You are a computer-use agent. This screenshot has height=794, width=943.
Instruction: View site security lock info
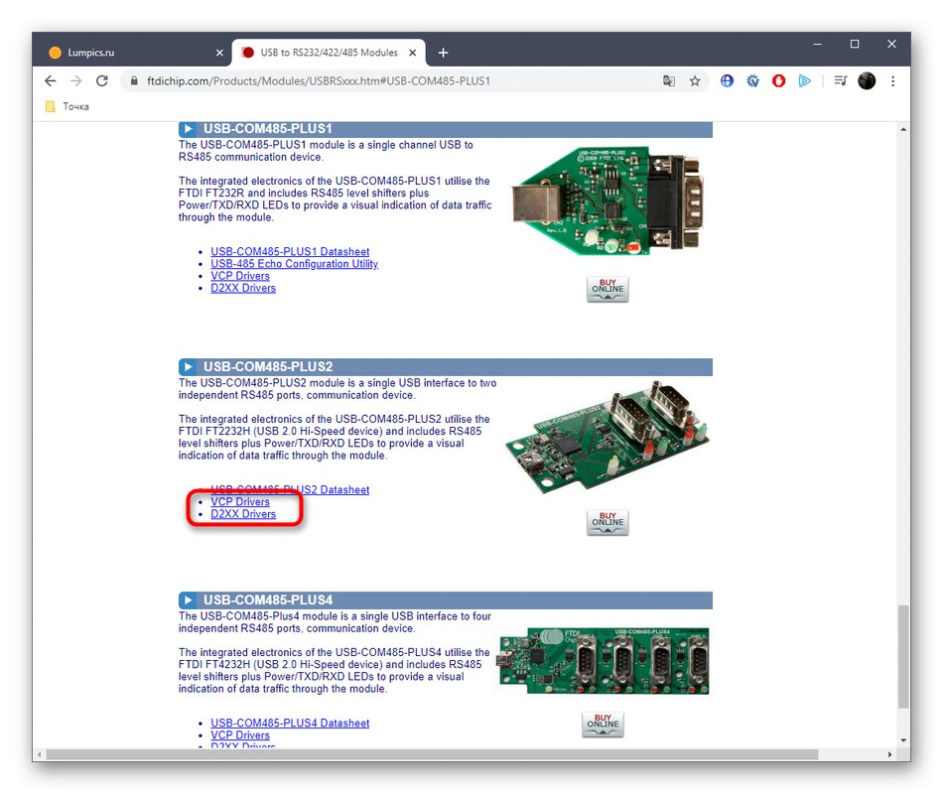tap(134, 80)
